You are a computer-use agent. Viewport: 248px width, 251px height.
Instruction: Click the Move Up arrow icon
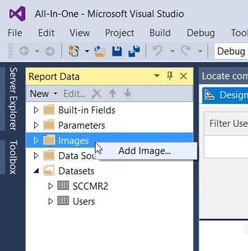click(113, 93)
